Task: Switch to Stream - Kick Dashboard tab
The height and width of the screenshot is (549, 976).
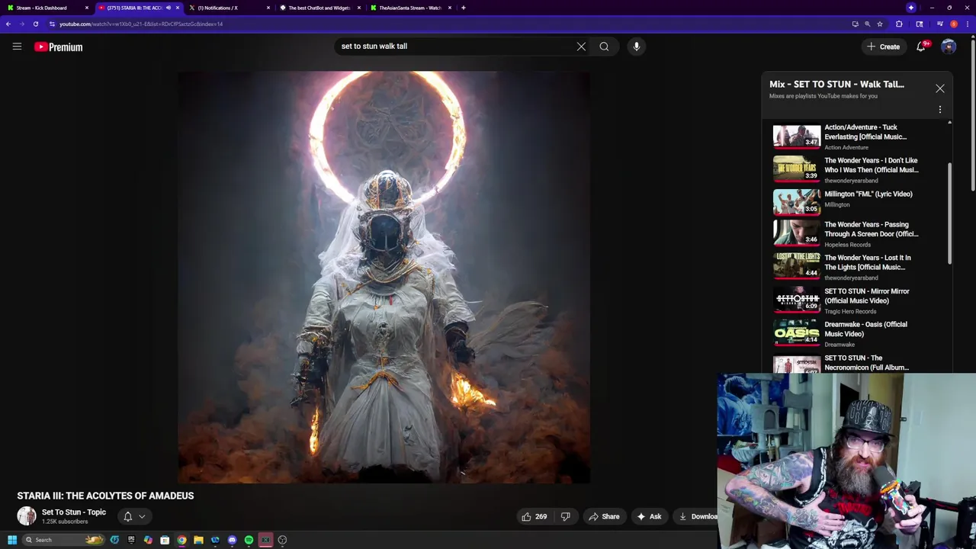Action: pos(47,8)
